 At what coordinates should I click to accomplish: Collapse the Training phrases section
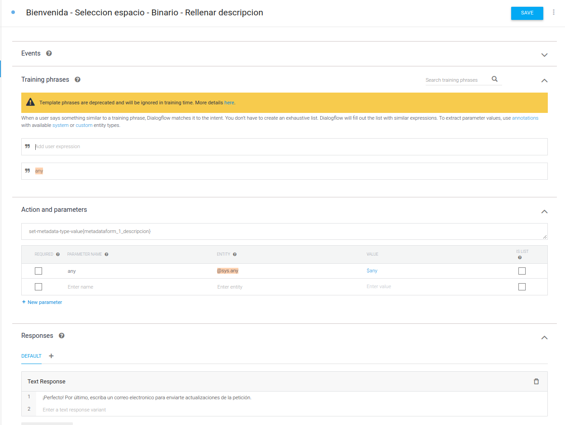point(544,80)
